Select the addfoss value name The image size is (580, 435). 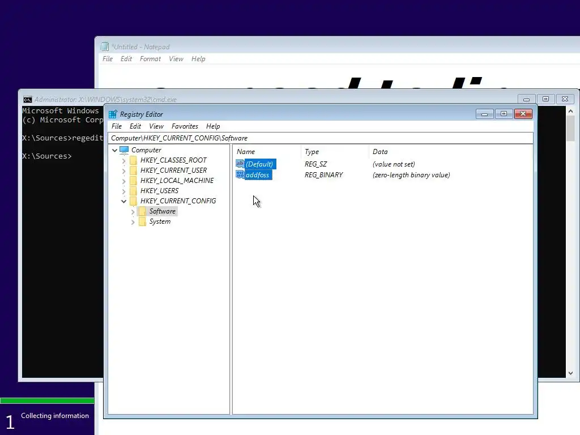pyautogui.click(x=258, y=175)
